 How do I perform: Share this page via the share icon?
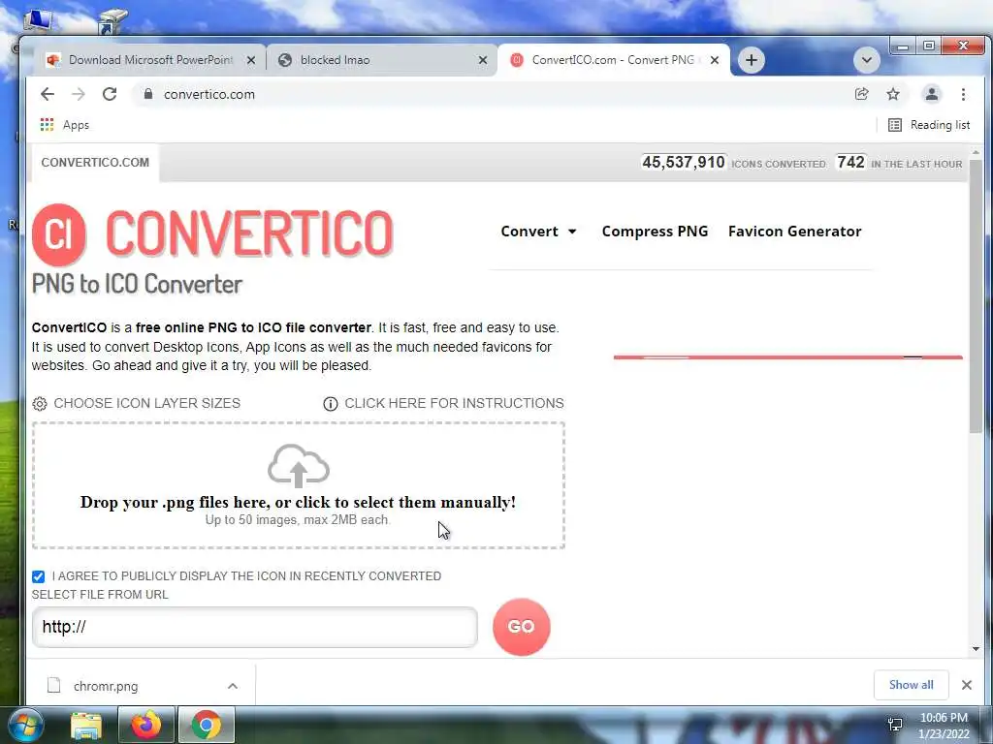[x=861, y=94]
